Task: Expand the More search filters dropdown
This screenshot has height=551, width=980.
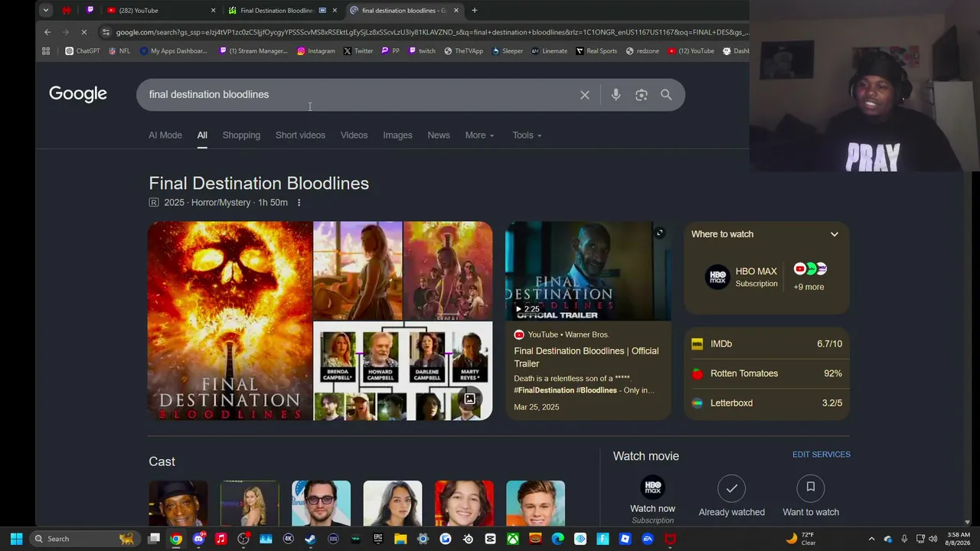Action: tap(479, 135)
